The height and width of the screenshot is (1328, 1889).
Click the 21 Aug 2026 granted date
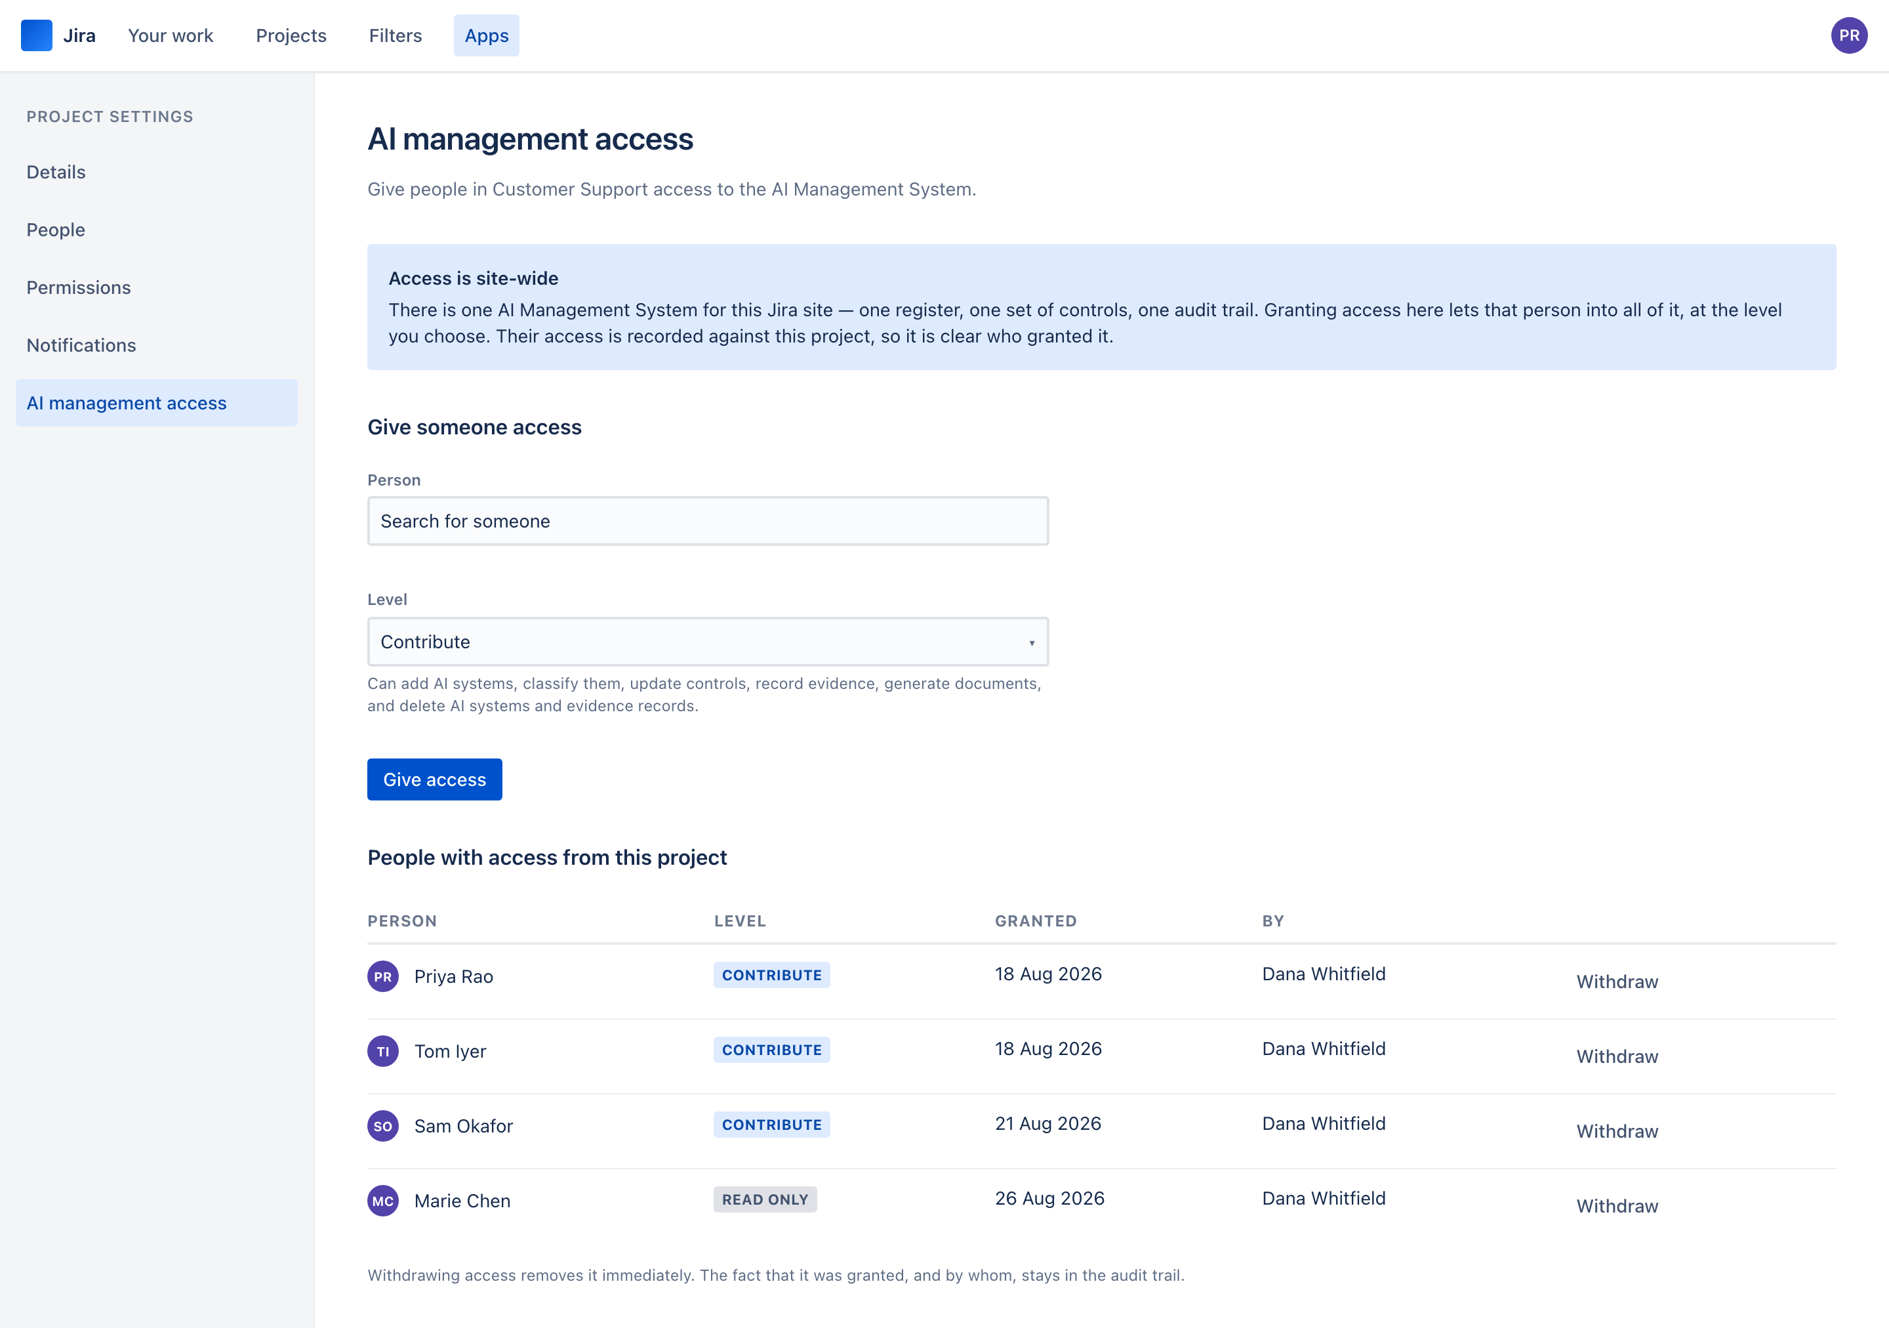pos(1048,1124)
